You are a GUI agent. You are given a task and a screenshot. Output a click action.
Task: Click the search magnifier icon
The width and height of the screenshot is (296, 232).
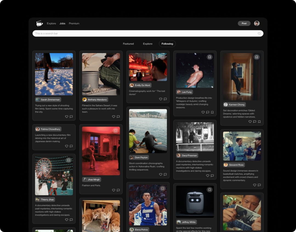tap(259, 34)
